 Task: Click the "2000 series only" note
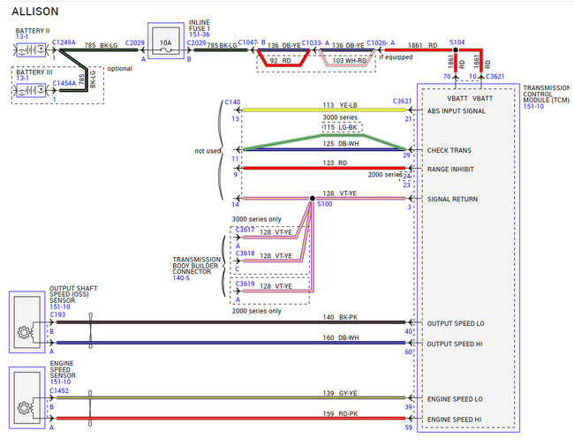256,311
